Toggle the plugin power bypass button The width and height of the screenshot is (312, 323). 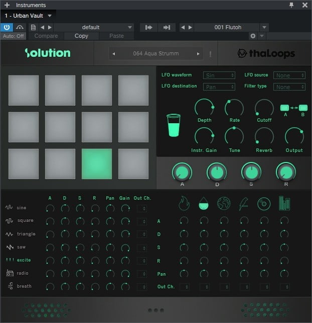click(7, 27)
